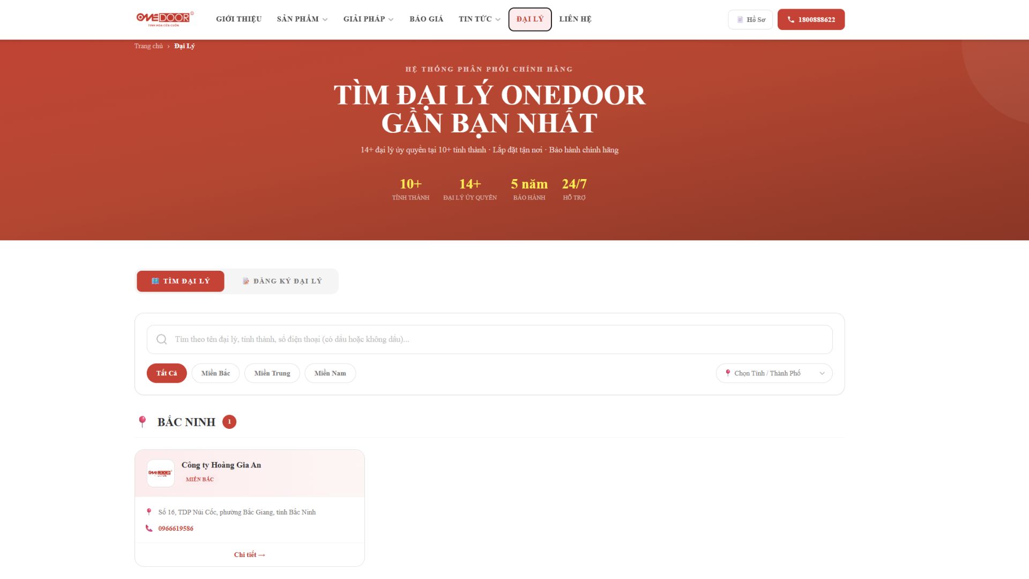Click the address Số 16, TDP Núi Cốc text
1029x579 pixels.
coord(237,512)
